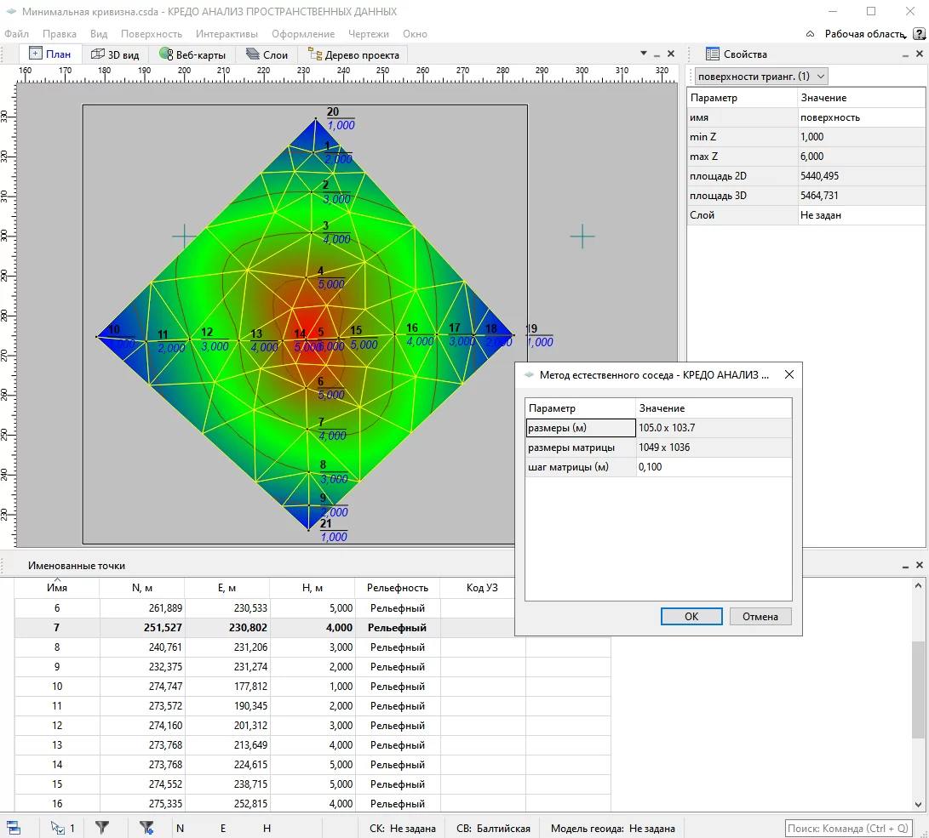Viewport: 929px width, 838px height.
Task: Open help with the question mark icon
Action: [919, 34]
